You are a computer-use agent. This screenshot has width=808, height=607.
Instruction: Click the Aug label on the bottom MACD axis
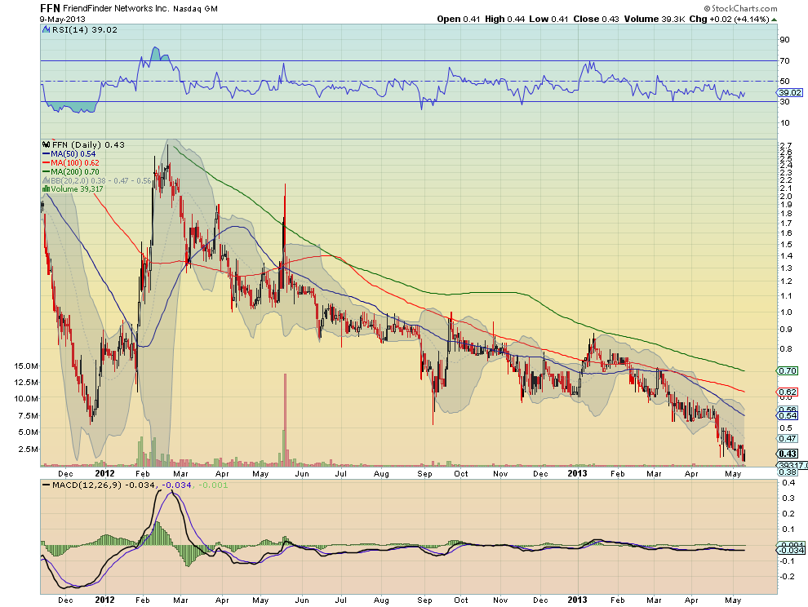point(381,600)
